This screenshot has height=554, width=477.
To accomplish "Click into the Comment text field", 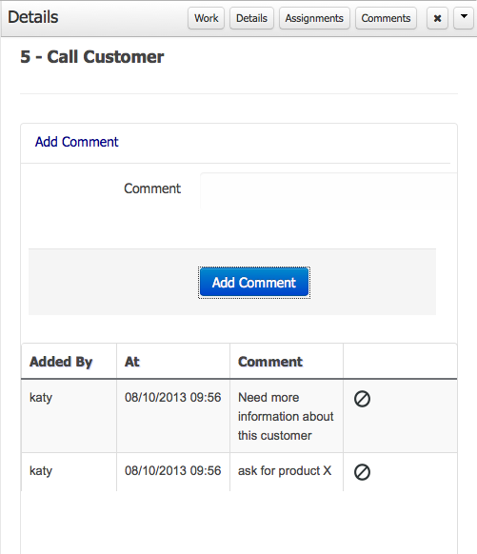I will [328, 191].
